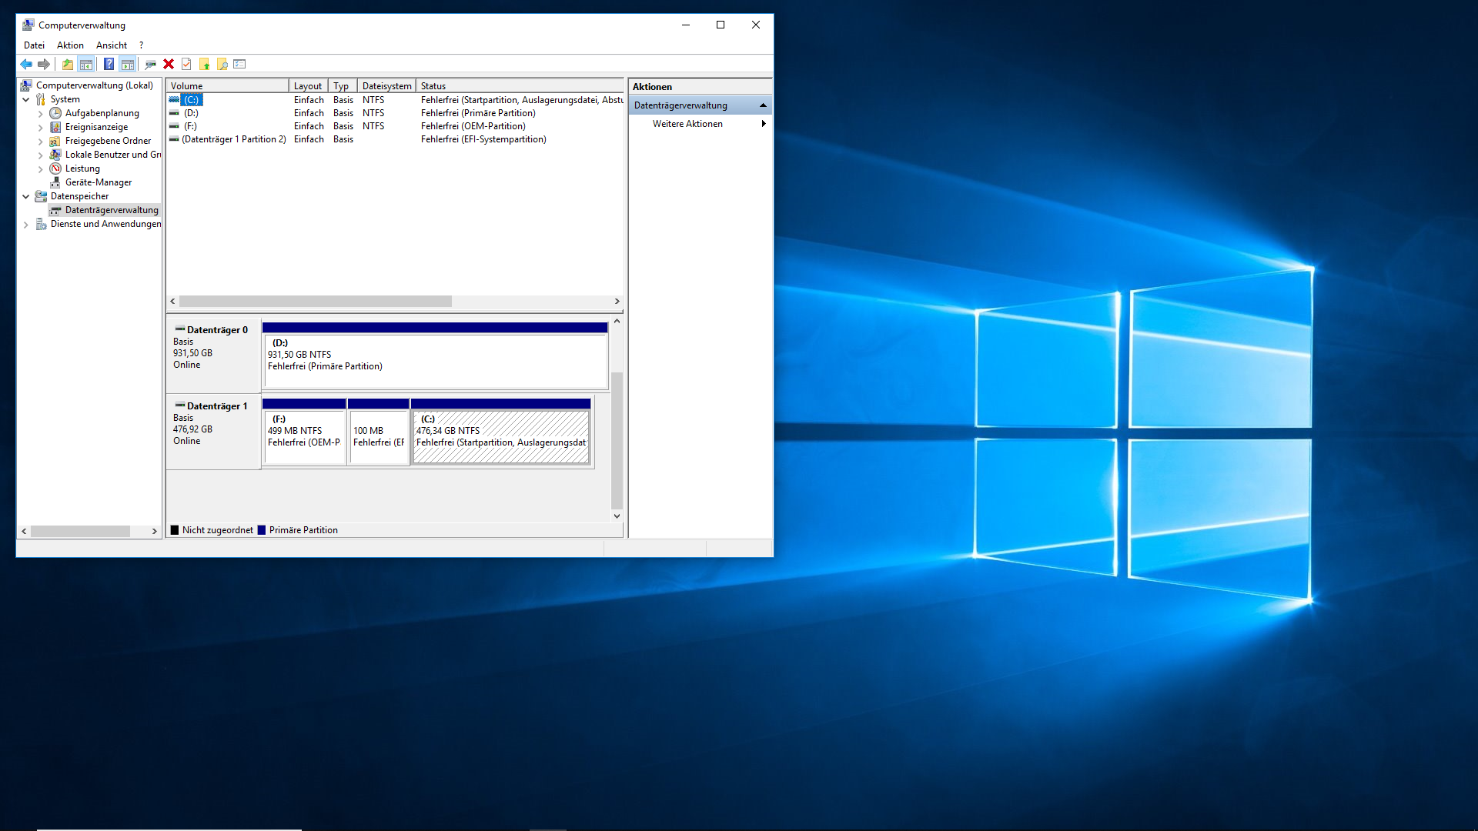Click the blue back arrow in toolbar
Screen dimensions: 1478x831
click(26, 65)
